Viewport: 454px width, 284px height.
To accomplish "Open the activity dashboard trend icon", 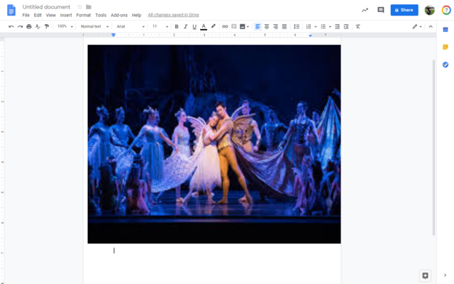I will [x=365, y=10].
